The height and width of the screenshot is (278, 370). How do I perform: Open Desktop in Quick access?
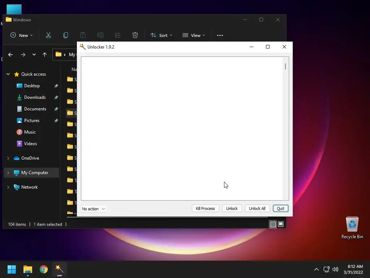[32, 85]
